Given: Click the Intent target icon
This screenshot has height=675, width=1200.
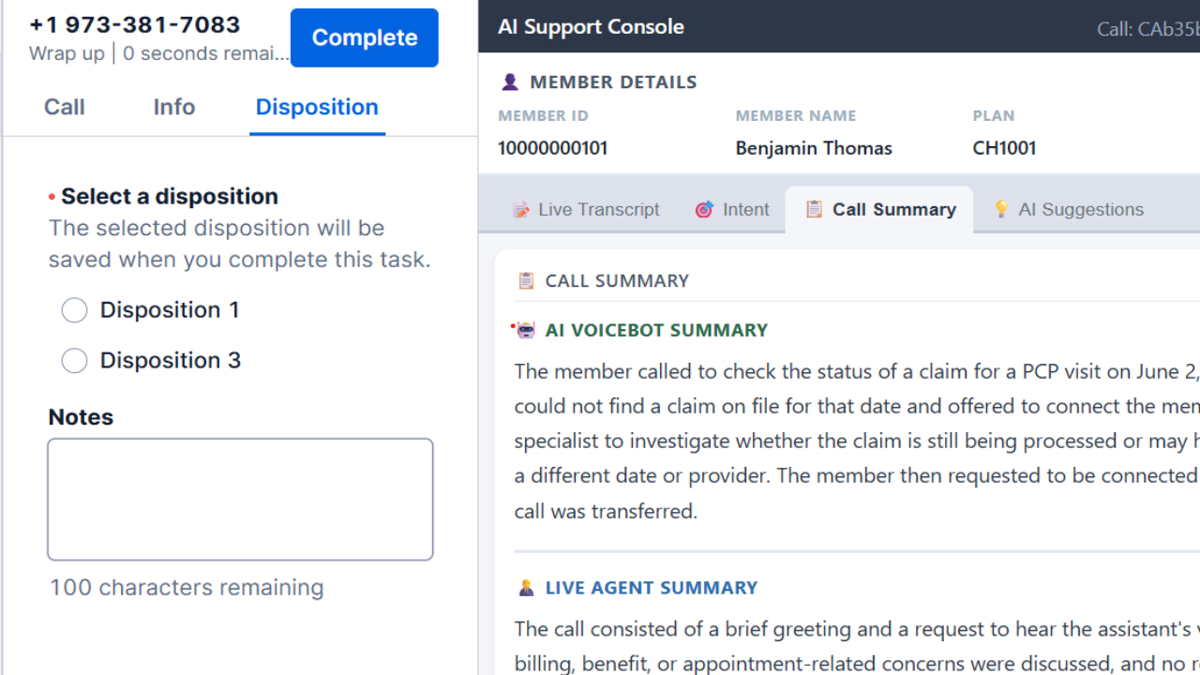Looking at the screenshot, I should point(704,210).
